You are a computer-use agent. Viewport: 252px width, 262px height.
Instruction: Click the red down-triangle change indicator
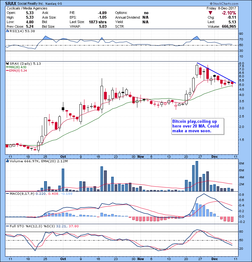pos(210,13)
